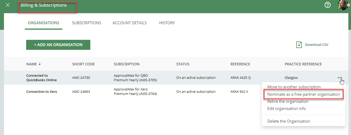The width and height of the screenshot is (351, 135).
Task: Click the Short Code column header
Action: (x=83, y=64)
